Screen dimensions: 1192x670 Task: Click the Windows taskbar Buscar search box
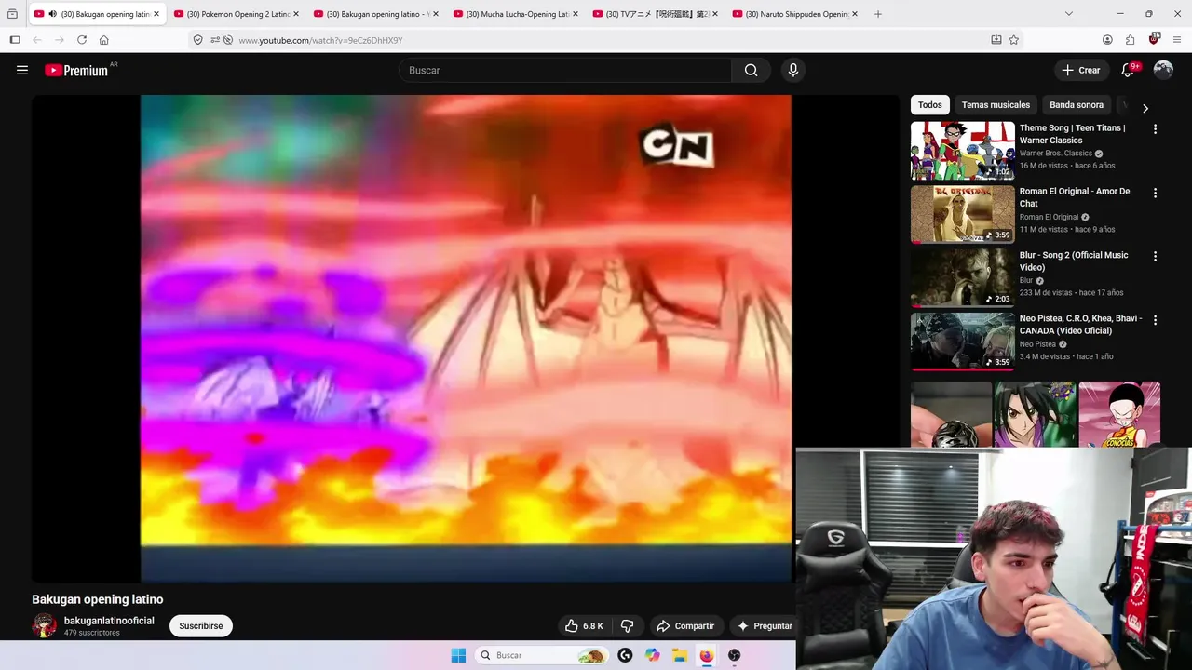[x=541, y=655]
